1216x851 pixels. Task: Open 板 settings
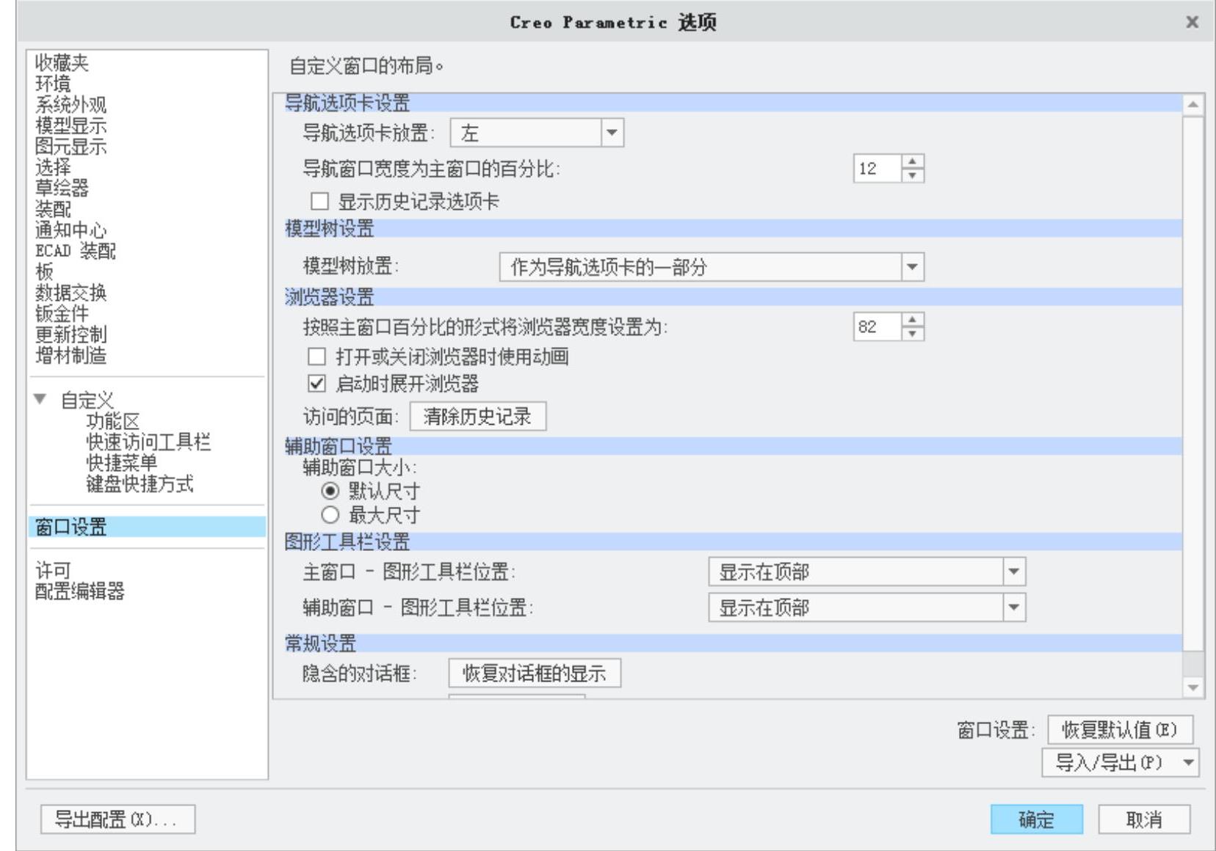(x=44, y=272)
